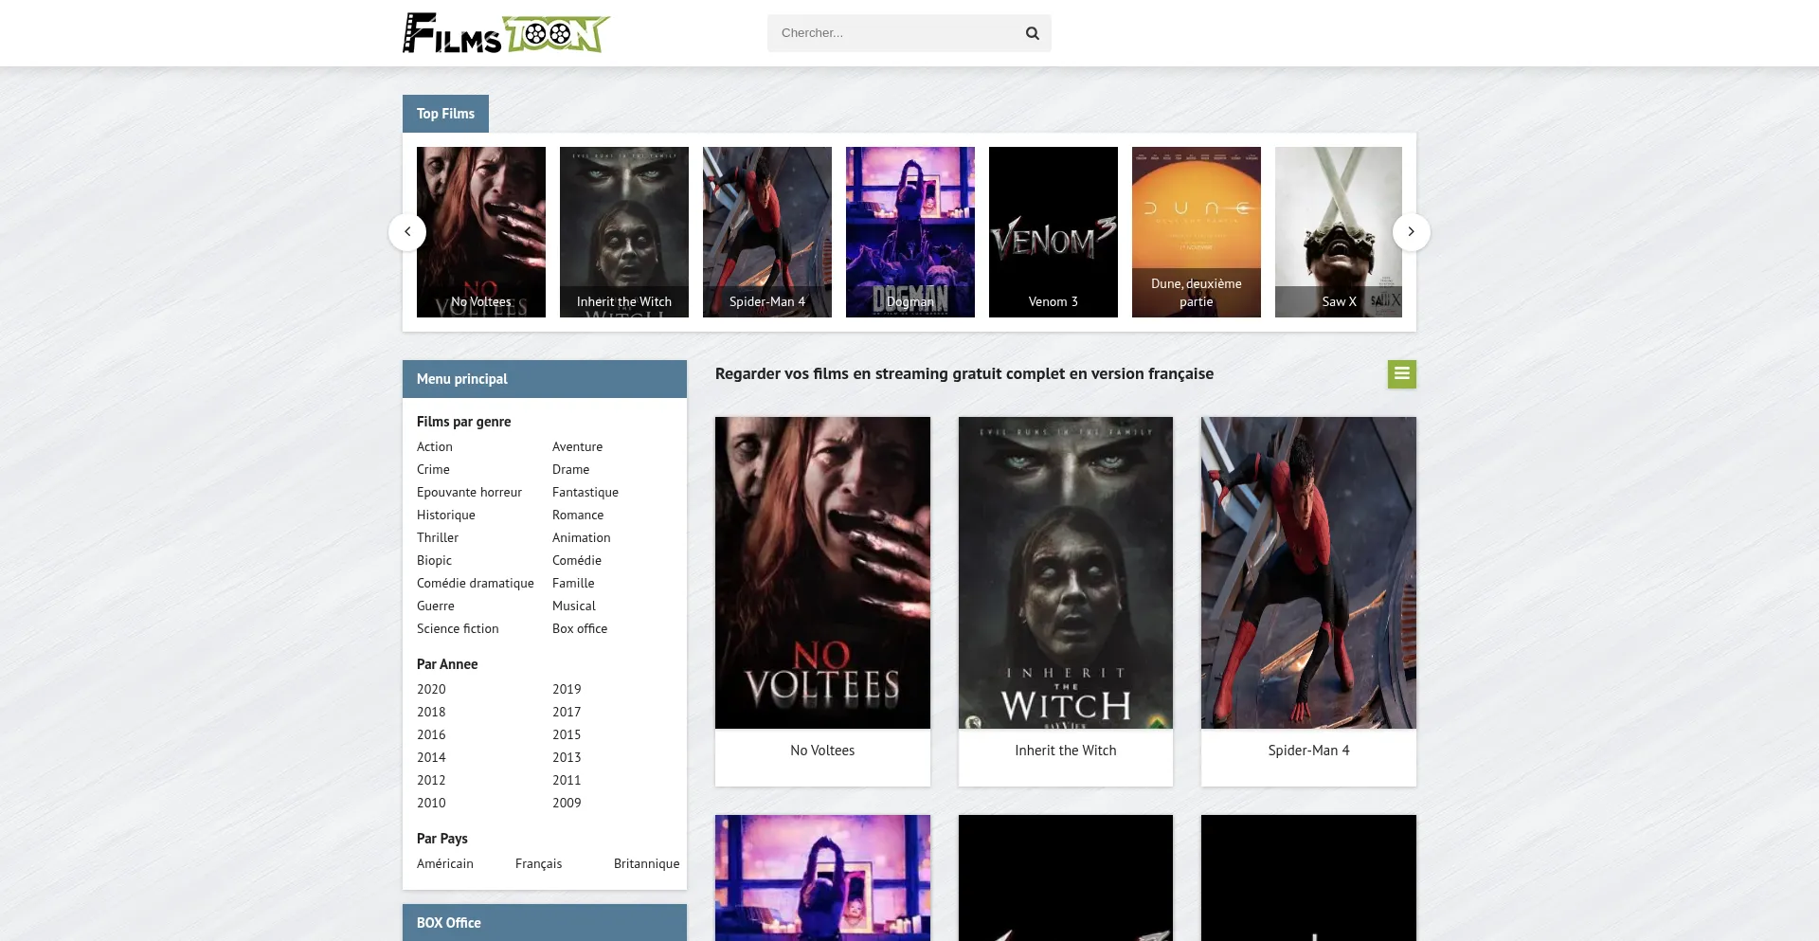
Task: Open Dune, deuxième partie carousel poster
Action: point(1197,232)
